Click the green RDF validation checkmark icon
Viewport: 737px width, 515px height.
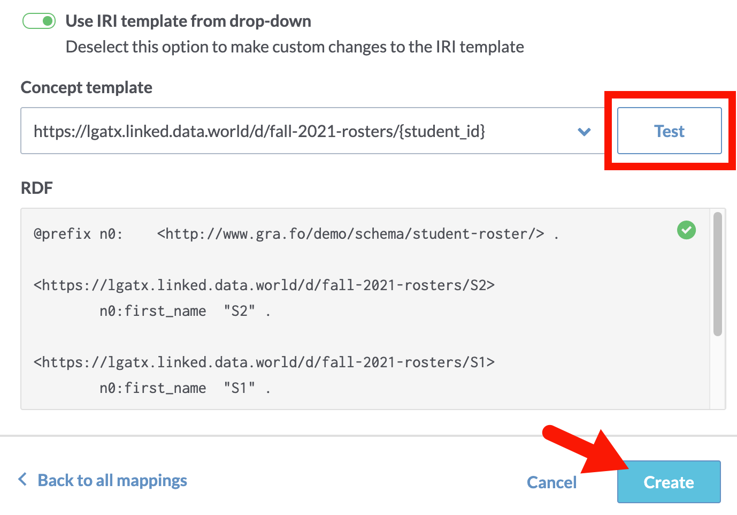tap(686, 230)
